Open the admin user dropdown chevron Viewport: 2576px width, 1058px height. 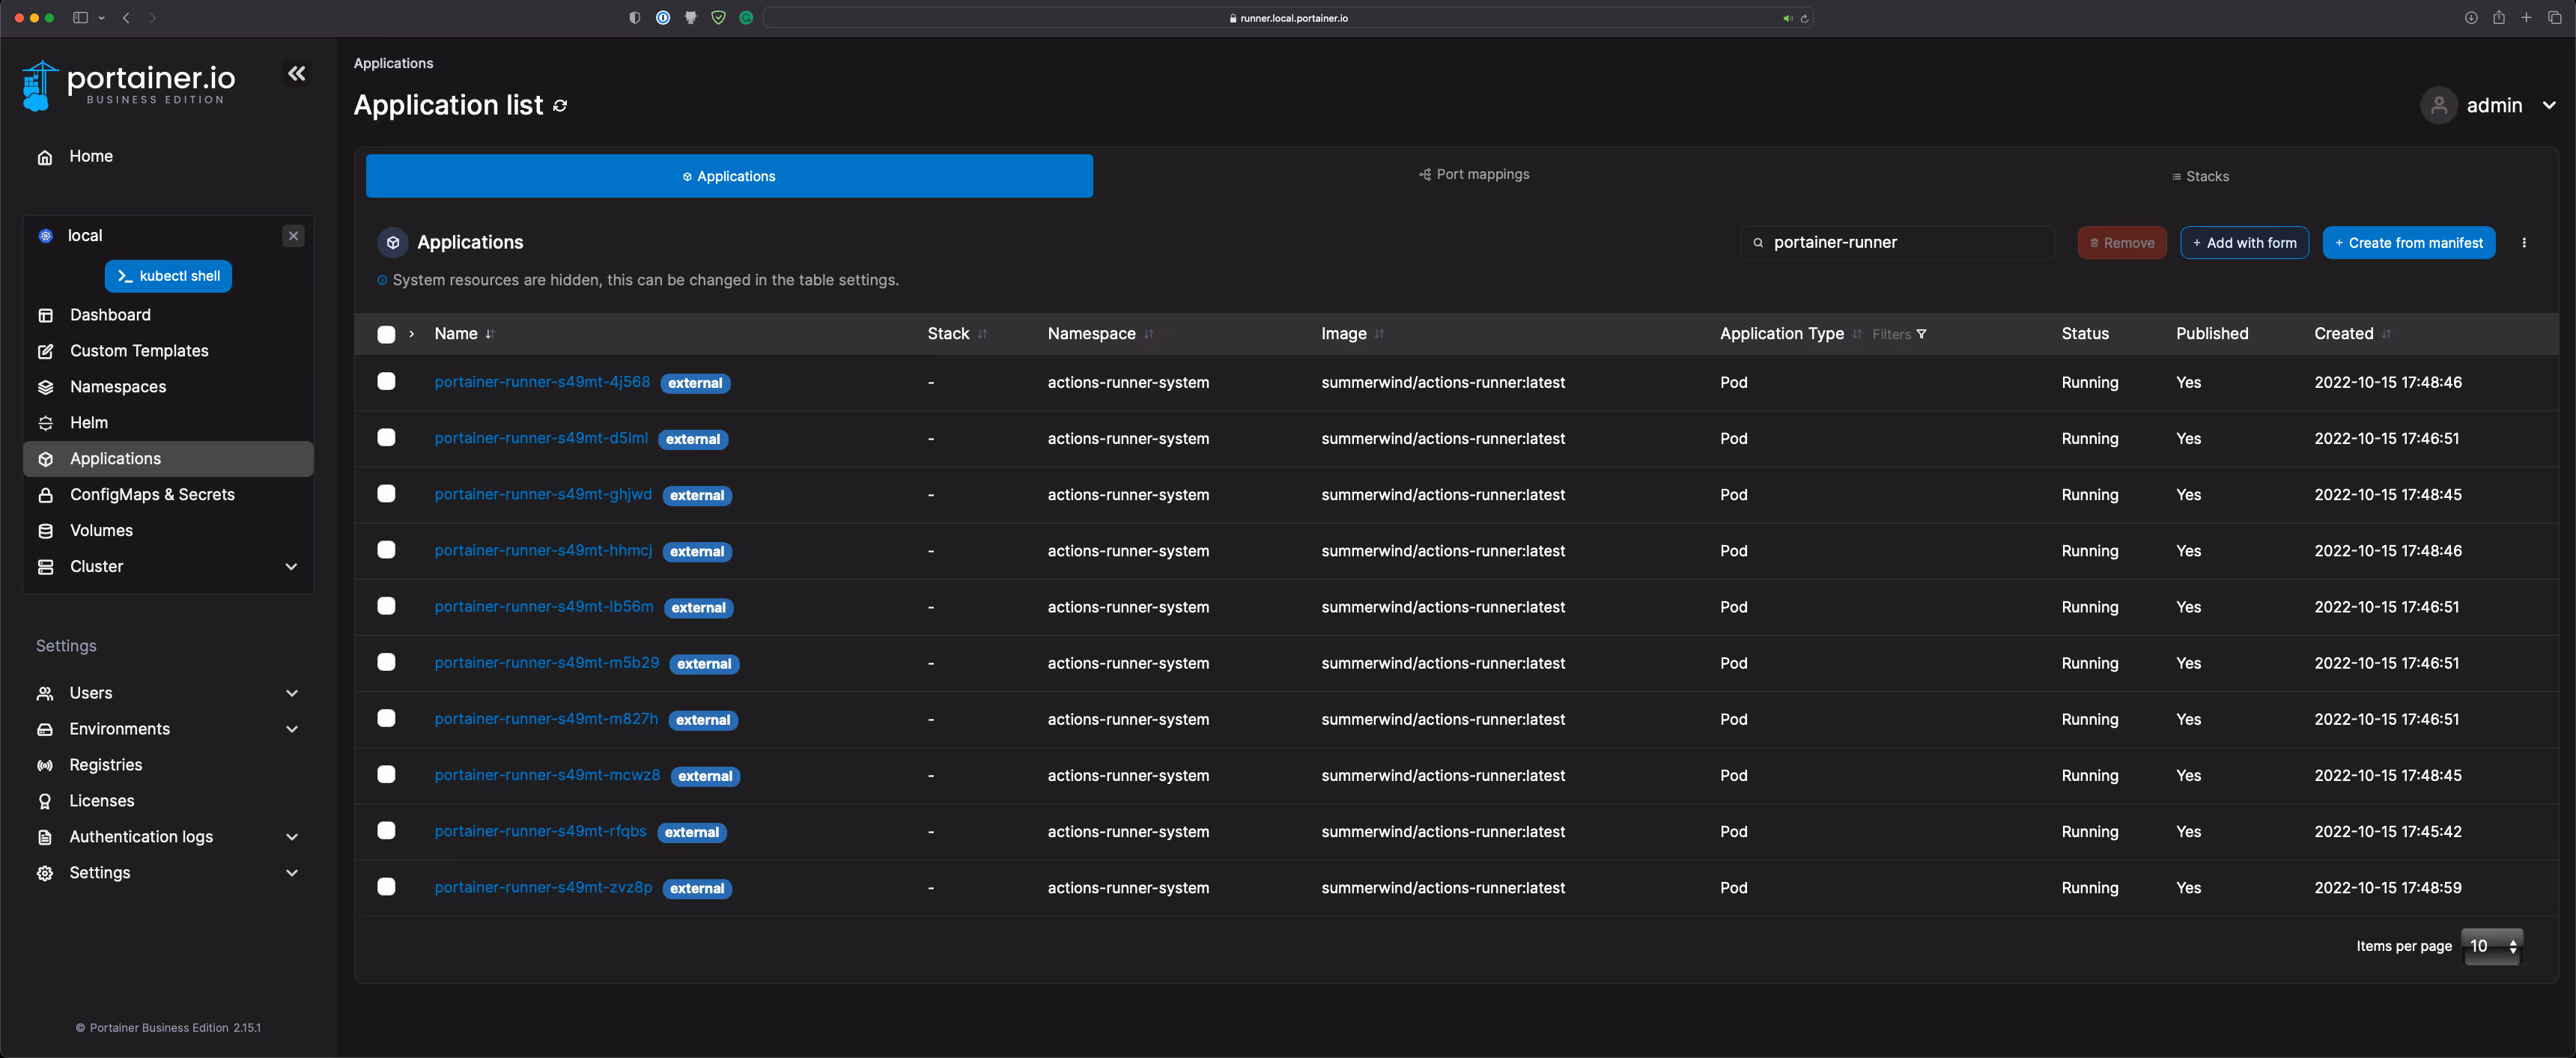click(2549, 105)
